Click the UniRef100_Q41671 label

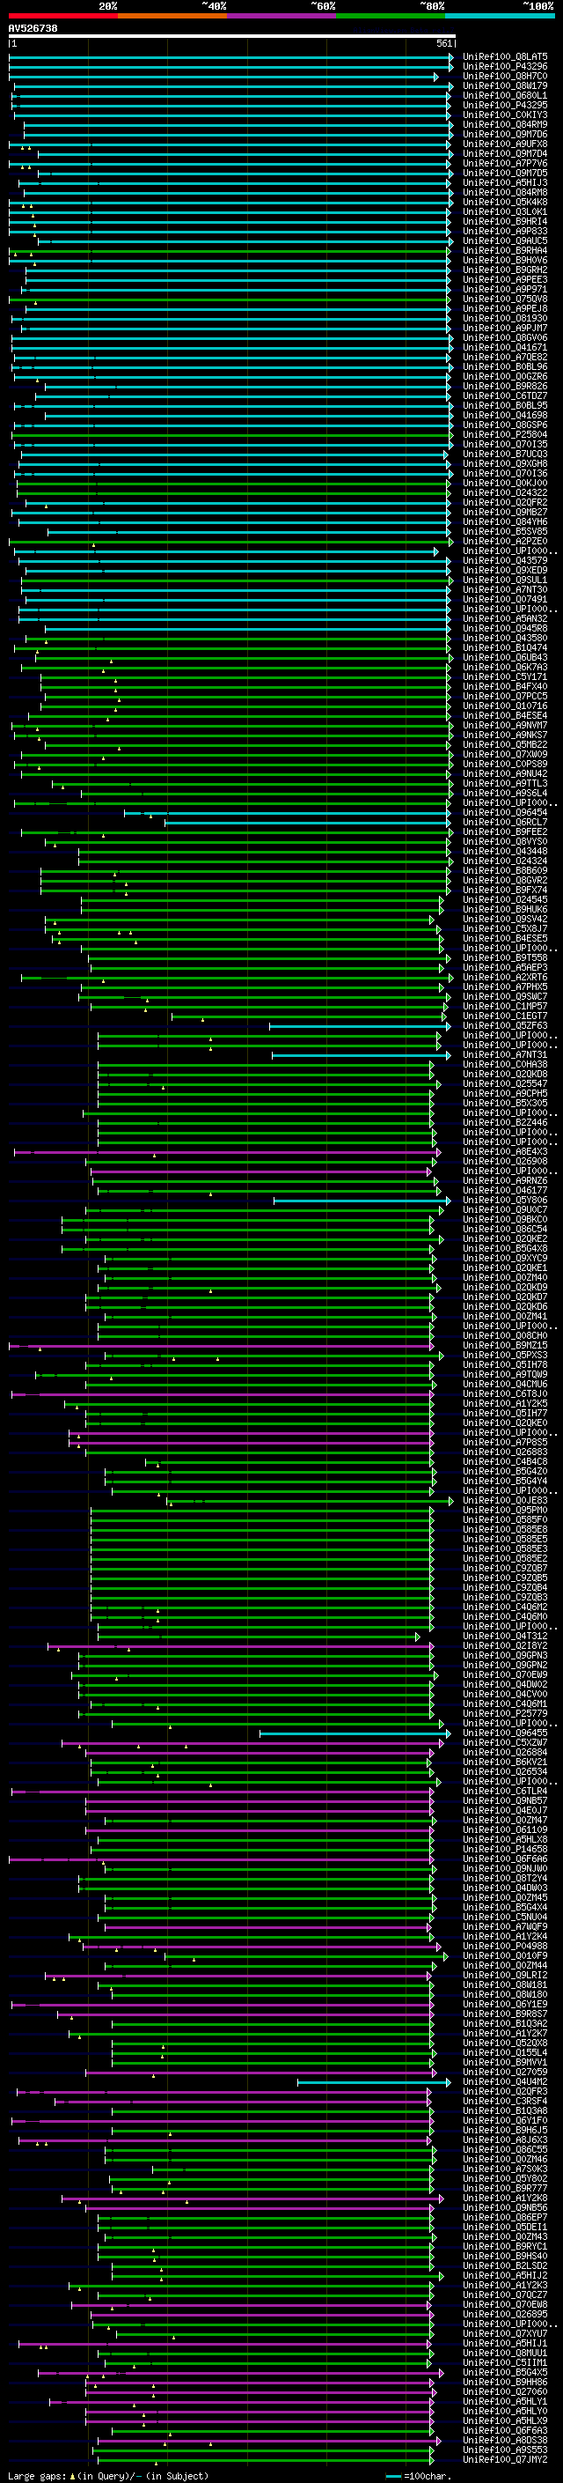pos(505,348)
